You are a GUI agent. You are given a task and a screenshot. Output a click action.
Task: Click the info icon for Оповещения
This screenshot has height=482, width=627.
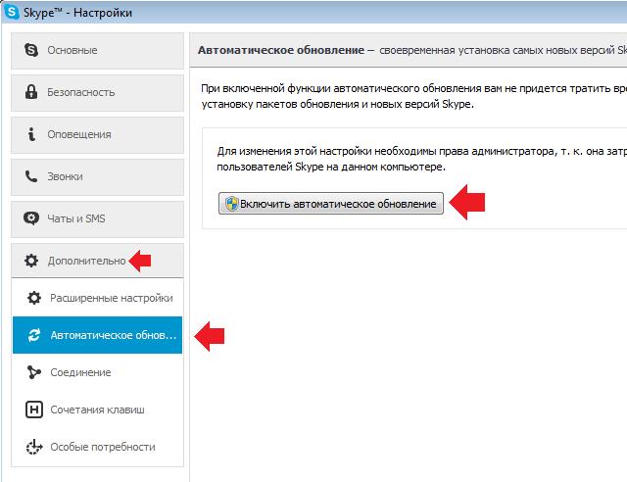[30, 134]
